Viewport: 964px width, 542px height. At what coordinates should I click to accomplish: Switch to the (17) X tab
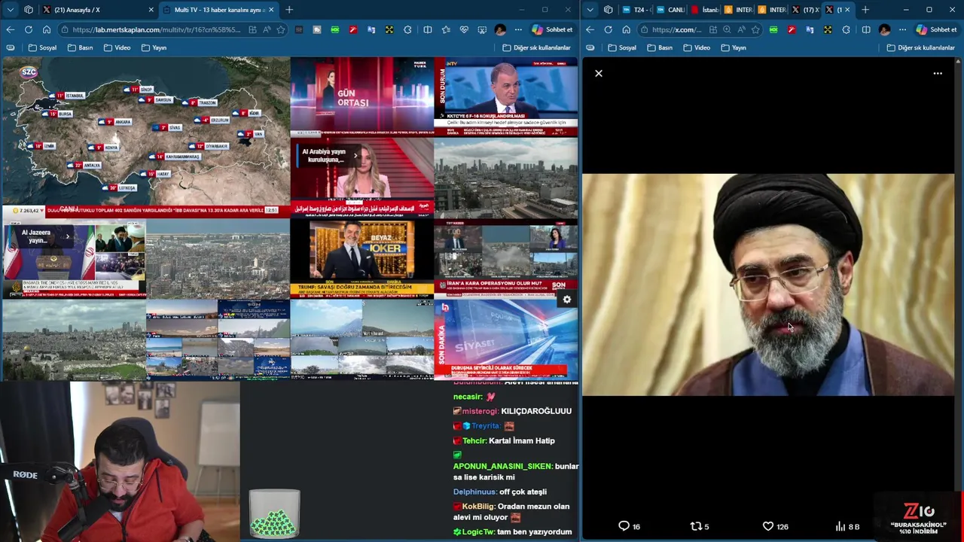[x=805, y=10]
